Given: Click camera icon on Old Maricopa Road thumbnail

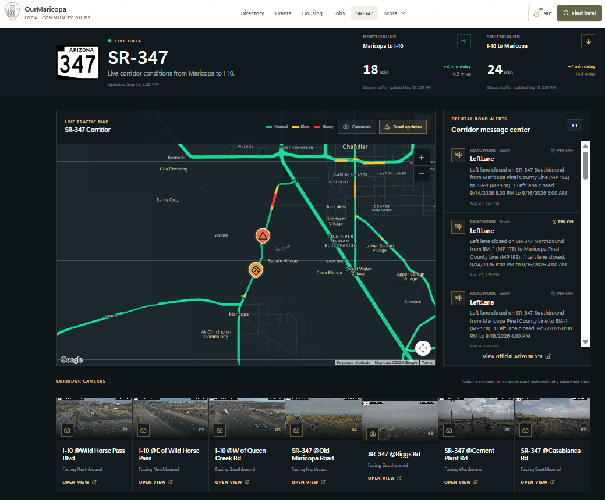Looking at the screenshot, I should click(296, 430).
